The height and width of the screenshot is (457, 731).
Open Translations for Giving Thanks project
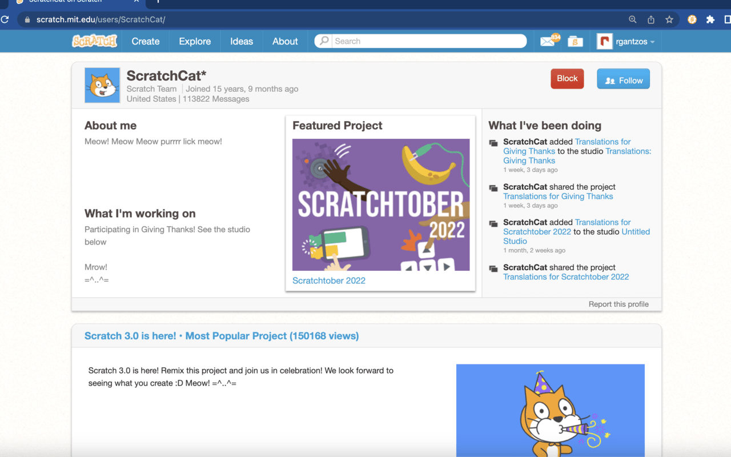coord(558,196)
